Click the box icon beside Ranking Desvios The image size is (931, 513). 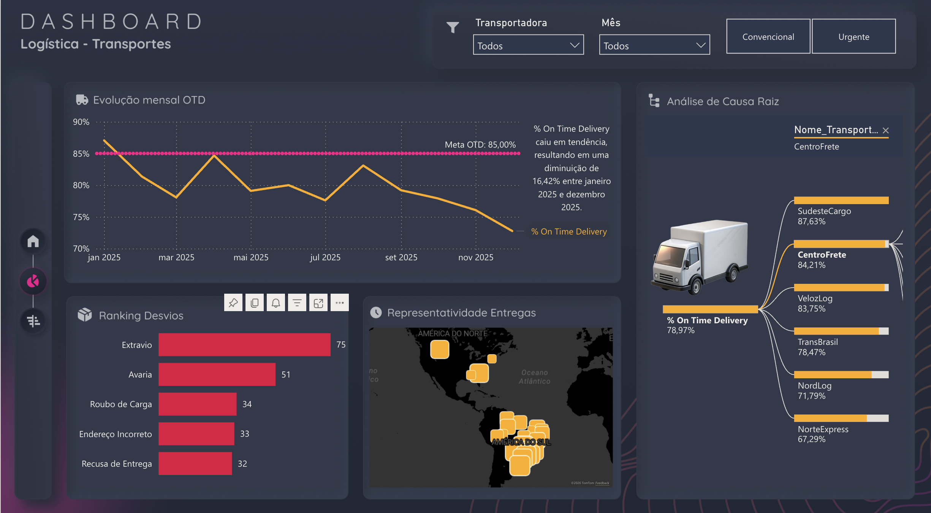click(x=85, y=315)
